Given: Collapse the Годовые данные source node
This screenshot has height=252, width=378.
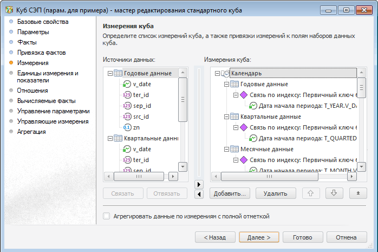Looking at the screenshot, I should click(x=110, y=73).
